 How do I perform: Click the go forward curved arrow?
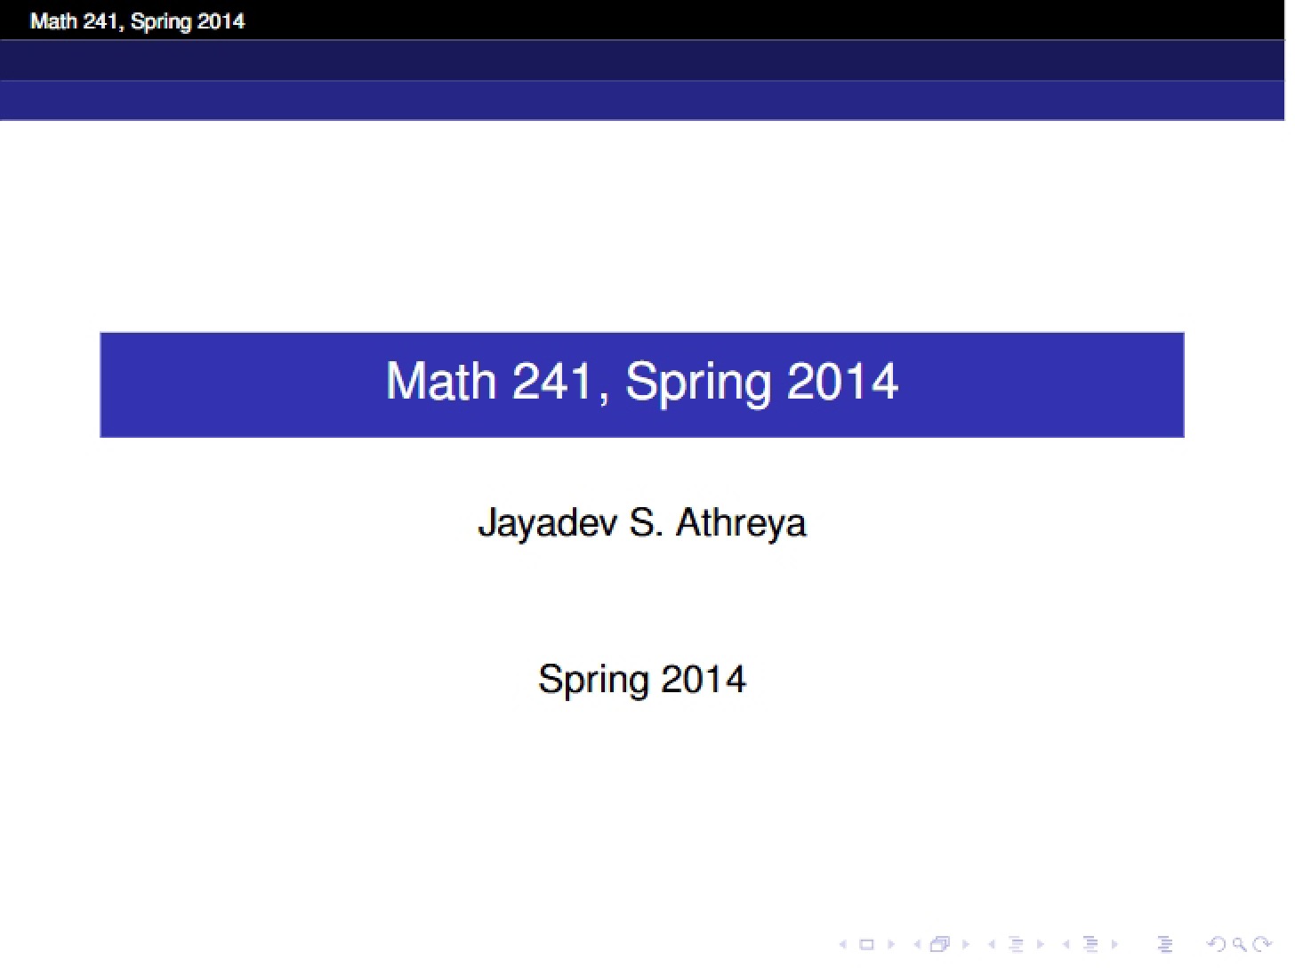[1262, 945]
